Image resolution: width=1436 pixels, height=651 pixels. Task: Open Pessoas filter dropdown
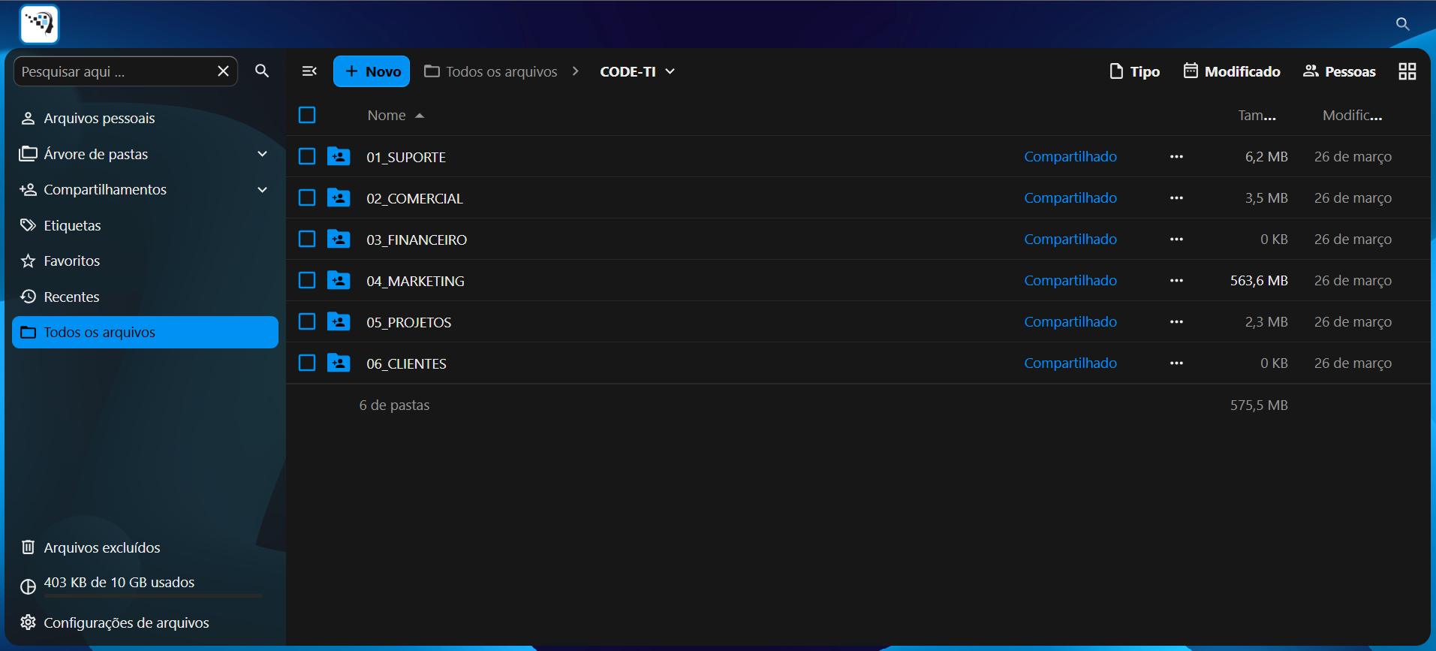tap(1340, 71)
